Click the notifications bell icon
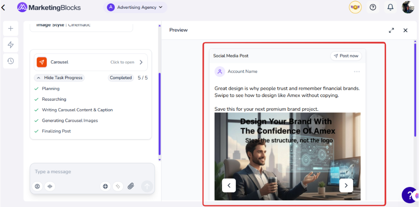Screen dimensions: 419x207 point(390,7)
